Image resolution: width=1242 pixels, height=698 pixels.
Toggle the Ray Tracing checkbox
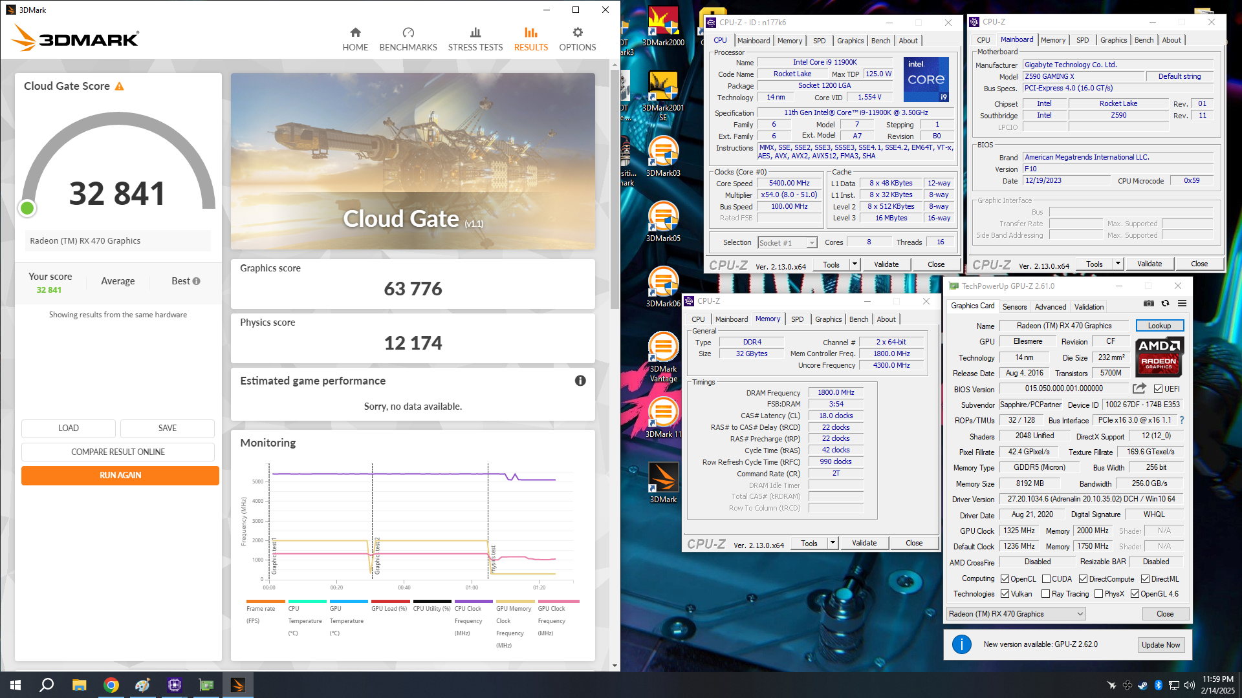coord(1046,594)
